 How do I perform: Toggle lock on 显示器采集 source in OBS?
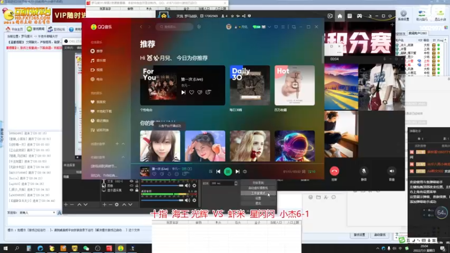[137, 190]
